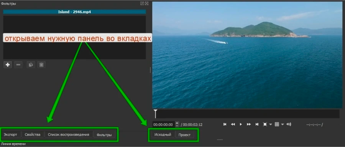Rewind the video playback
345x147 pixels.
[x=233, y=124]
